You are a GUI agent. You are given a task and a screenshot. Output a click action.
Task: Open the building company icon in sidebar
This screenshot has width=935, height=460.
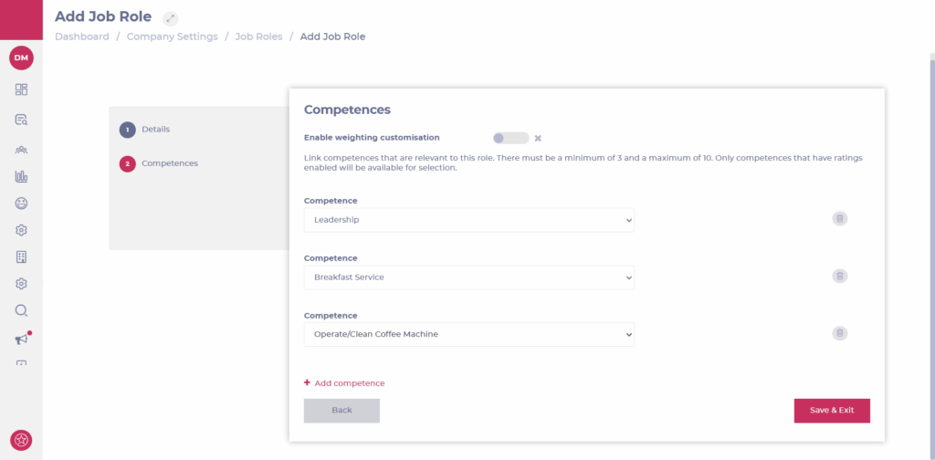[22, 256]
